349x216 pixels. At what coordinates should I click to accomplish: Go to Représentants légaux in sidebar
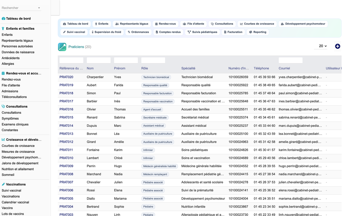tap(17, 41)
